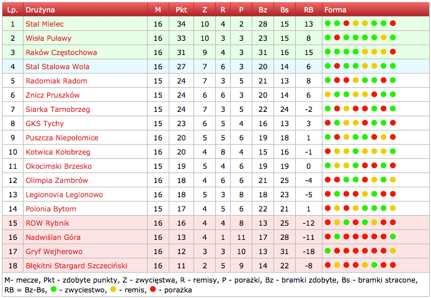Click the first form dot for Znicz Pruszków
Image resolution: width=431 pixels, height=298 pixels.
(x=328, y=95)
